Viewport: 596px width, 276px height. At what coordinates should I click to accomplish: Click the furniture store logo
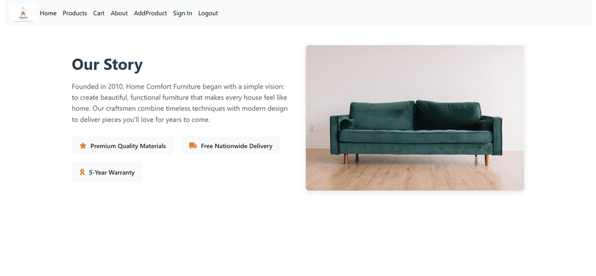[x=23, y=13]
